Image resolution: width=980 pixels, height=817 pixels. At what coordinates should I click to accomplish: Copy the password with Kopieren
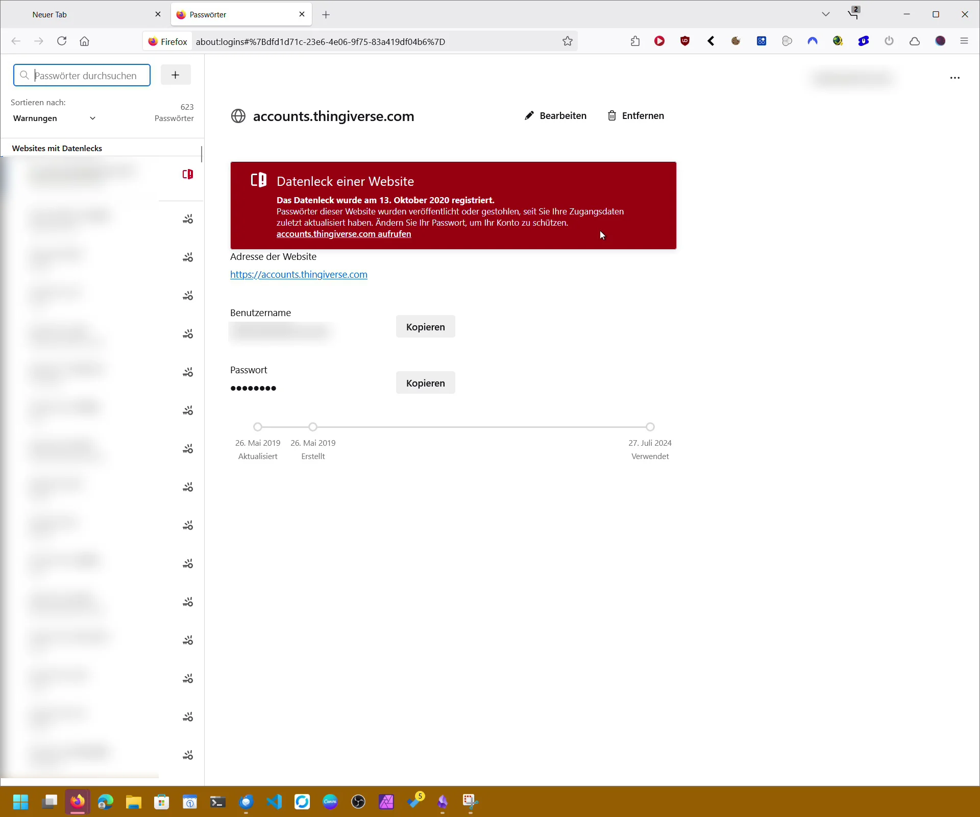(x=425, y=383)
